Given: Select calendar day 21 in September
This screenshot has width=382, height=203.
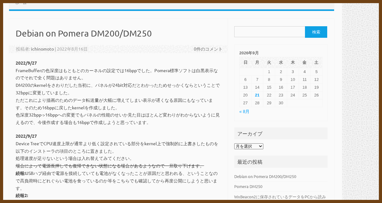Looking at the screenshot, I should (257, 95).
